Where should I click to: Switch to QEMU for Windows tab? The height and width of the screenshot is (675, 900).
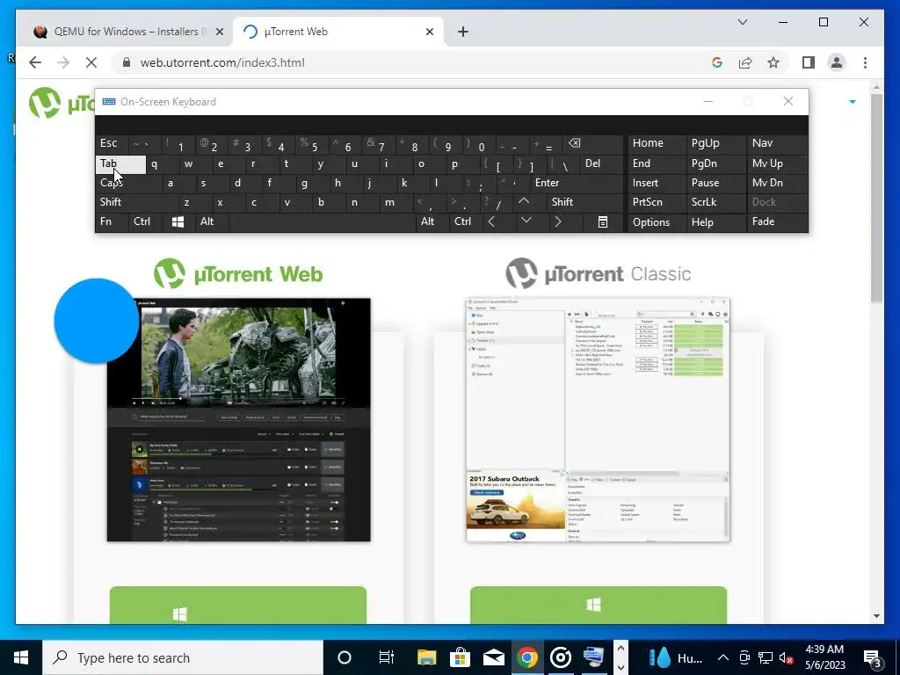(126, 32)
